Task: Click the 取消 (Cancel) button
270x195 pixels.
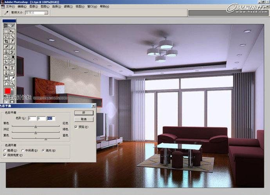Action: click(84, 119)
